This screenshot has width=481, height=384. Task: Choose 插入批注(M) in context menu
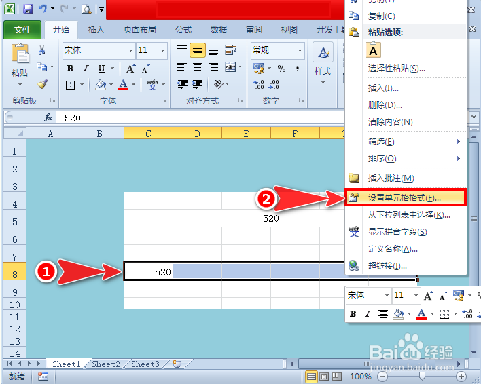point(406,178)
